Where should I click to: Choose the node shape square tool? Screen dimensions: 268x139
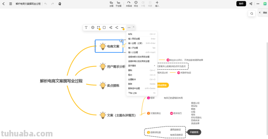pos(104,28)
